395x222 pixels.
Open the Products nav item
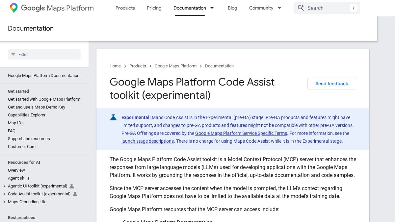[x=125, y=8]
